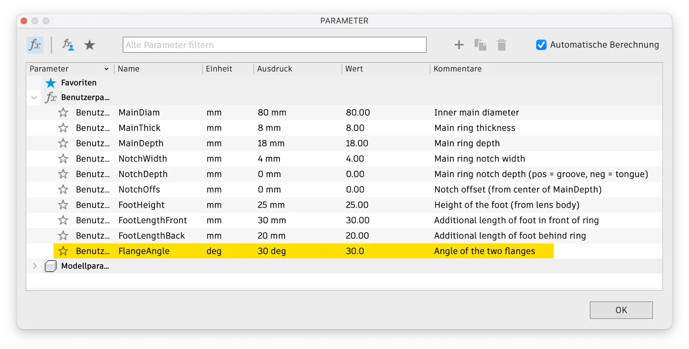Delete parameter using trash icon

click(x=502, y=45)
